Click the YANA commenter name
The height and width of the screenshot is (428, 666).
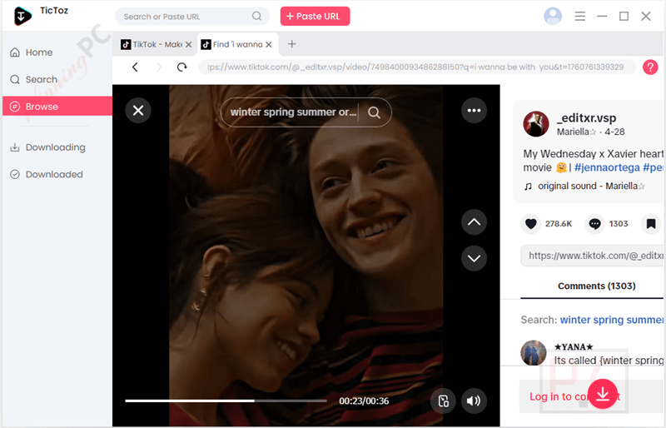pyautogui.click(x=574, y=347)
